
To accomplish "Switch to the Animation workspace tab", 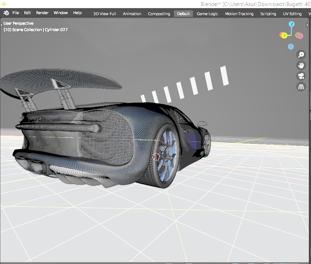I will tap(132, 14).
